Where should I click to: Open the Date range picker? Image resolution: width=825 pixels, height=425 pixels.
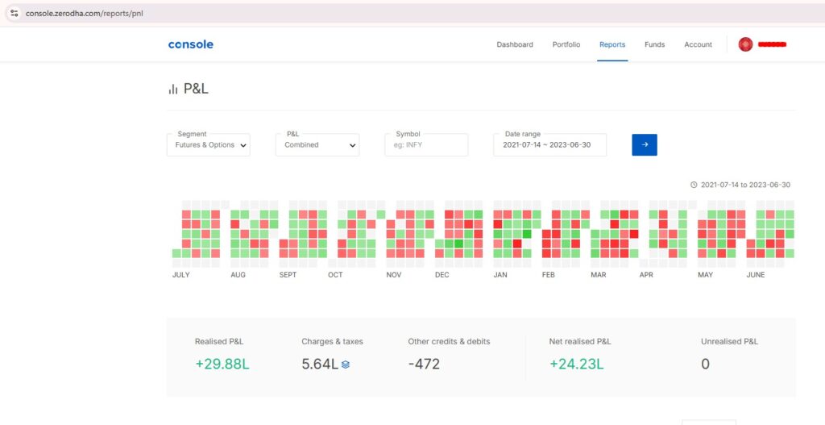(549, 145)
